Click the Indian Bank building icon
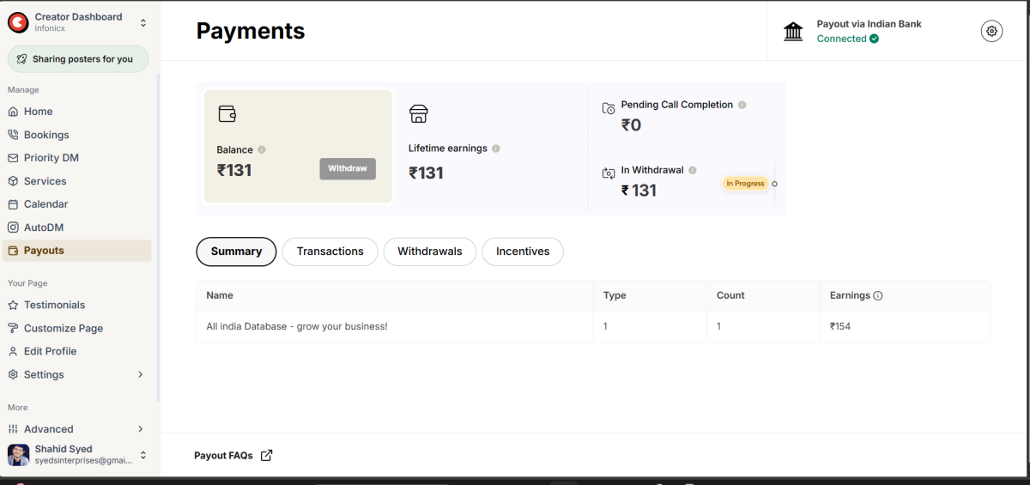This screenshot has height=485, width=1030. pyautogui.click(x=793, y=32)
